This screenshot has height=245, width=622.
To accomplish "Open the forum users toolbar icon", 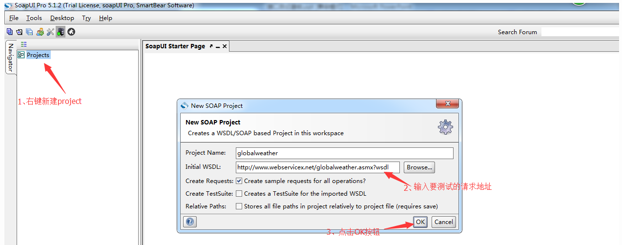I will click(x=40, y=32).
